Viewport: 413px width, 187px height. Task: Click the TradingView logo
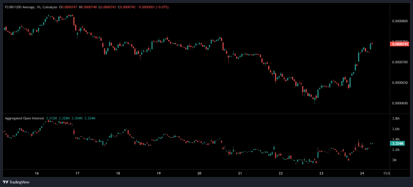16,182
